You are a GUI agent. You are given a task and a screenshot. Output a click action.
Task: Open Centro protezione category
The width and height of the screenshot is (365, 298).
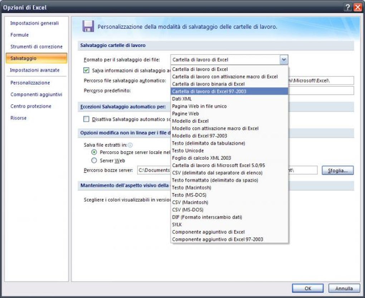(31, 106)
